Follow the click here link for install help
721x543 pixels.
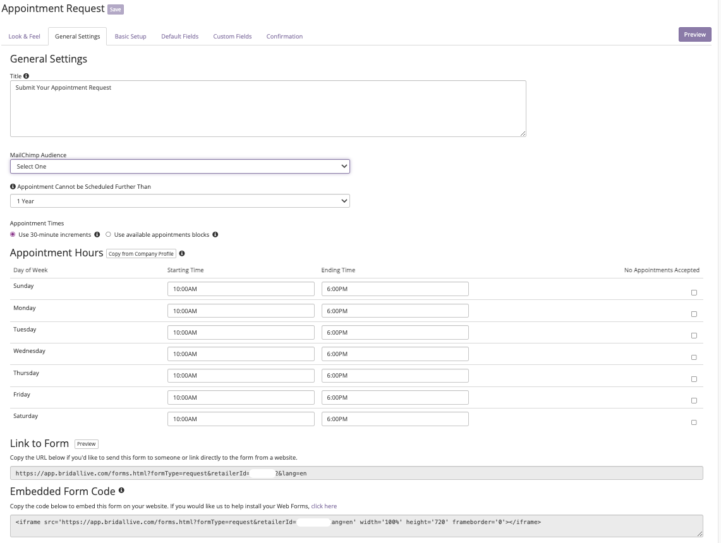tap(324, 506)
